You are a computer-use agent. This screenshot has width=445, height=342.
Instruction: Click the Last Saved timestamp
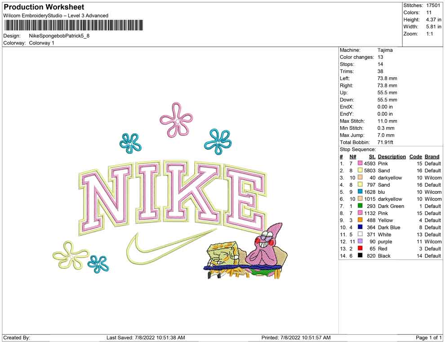click(146, 338)
